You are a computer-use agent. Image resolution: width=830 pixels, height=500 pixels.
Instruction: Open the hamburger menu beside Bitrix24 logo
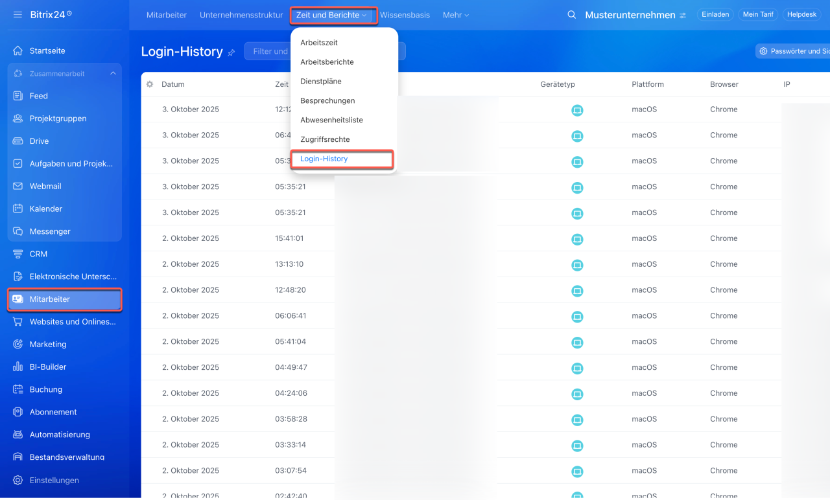pyautogui.click(x=18, y=14)
